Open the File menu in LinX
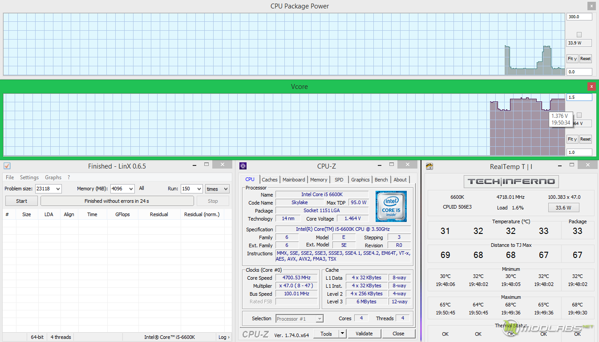The height and width of the screenshot is (342, 599). (x=10, y=177)
